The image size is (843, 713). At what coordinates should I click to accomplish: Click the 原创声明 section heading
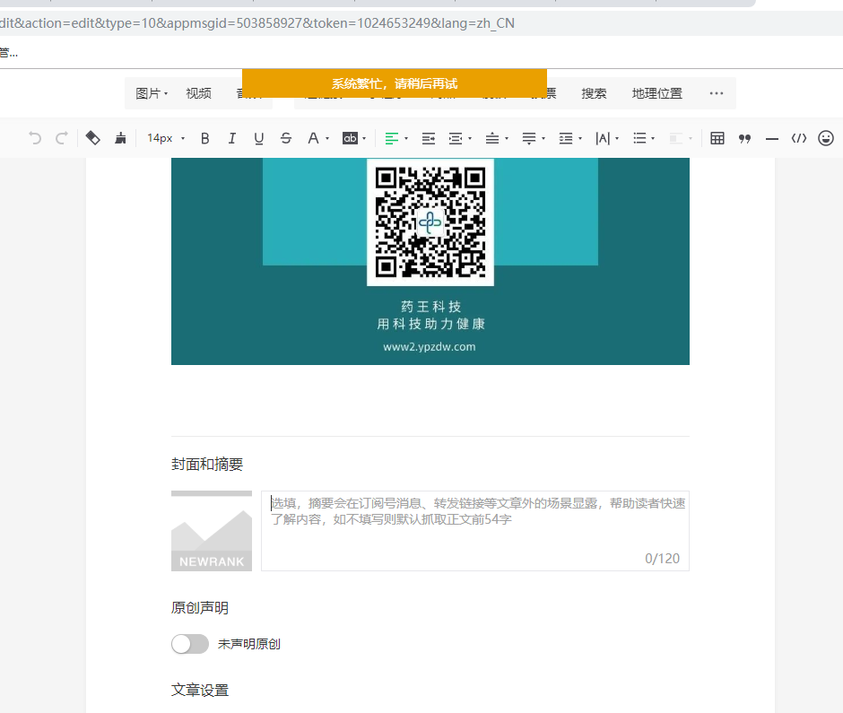click(x=200, y=607)
